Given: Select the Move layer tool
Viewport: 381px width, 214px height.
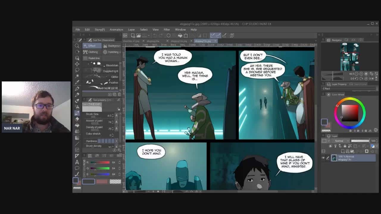Looking at the screenshot, I should tap(77, 64).
